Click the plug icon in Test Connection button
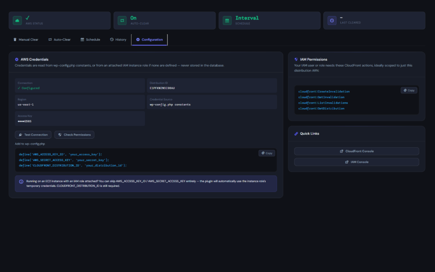 [x=21, y=135]
